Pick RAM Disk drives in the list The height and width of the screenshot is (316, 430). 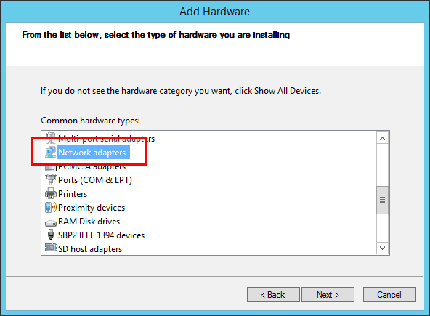click(x=89, y=222)
